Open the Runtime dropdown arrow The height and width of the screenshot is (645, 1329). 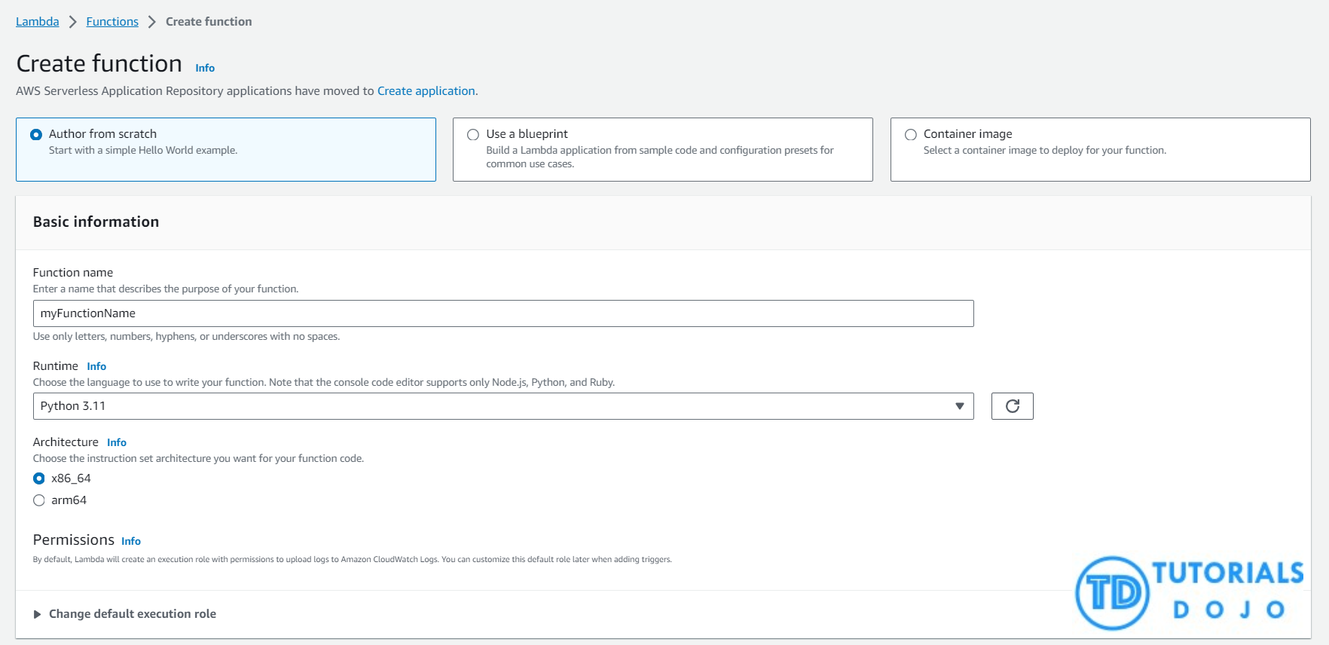(x=959, y=406)
